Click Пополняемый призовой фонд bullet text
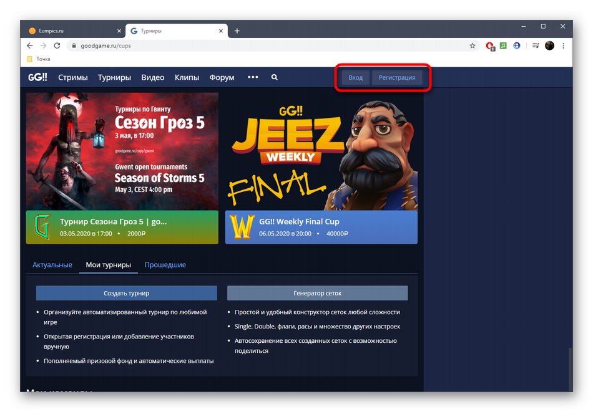The height and width of the screenshot is (412, 593). click(129, 361)
